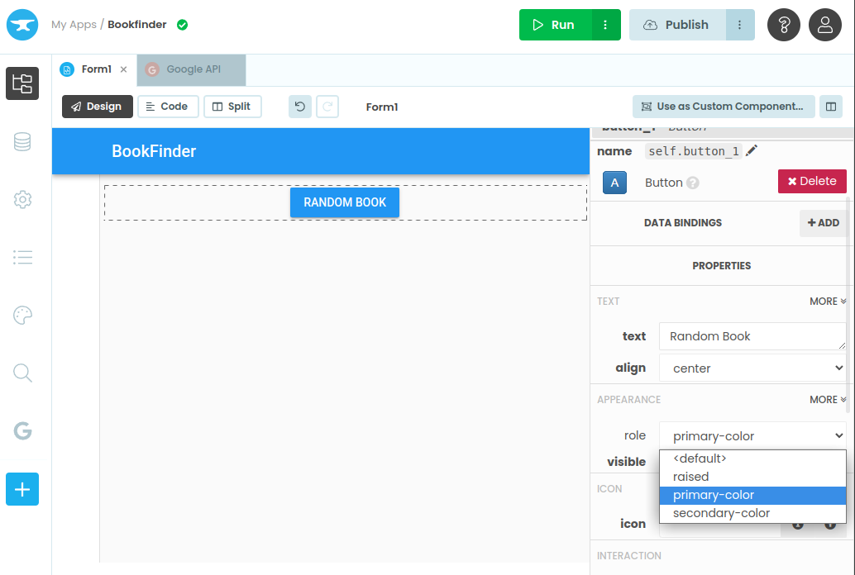This screenshot has width=855, height=575.
Task: Click the text input field with Random Book
Action: 751,336
